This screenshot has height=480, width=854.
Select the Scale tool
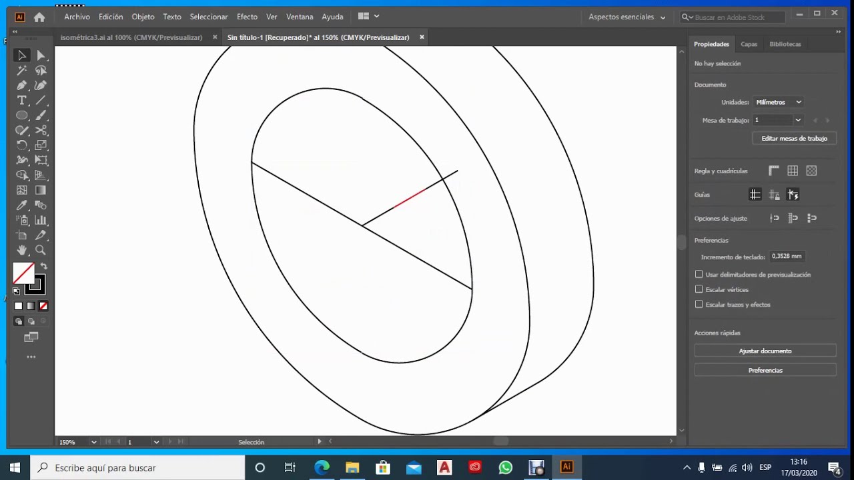[41, 145]
